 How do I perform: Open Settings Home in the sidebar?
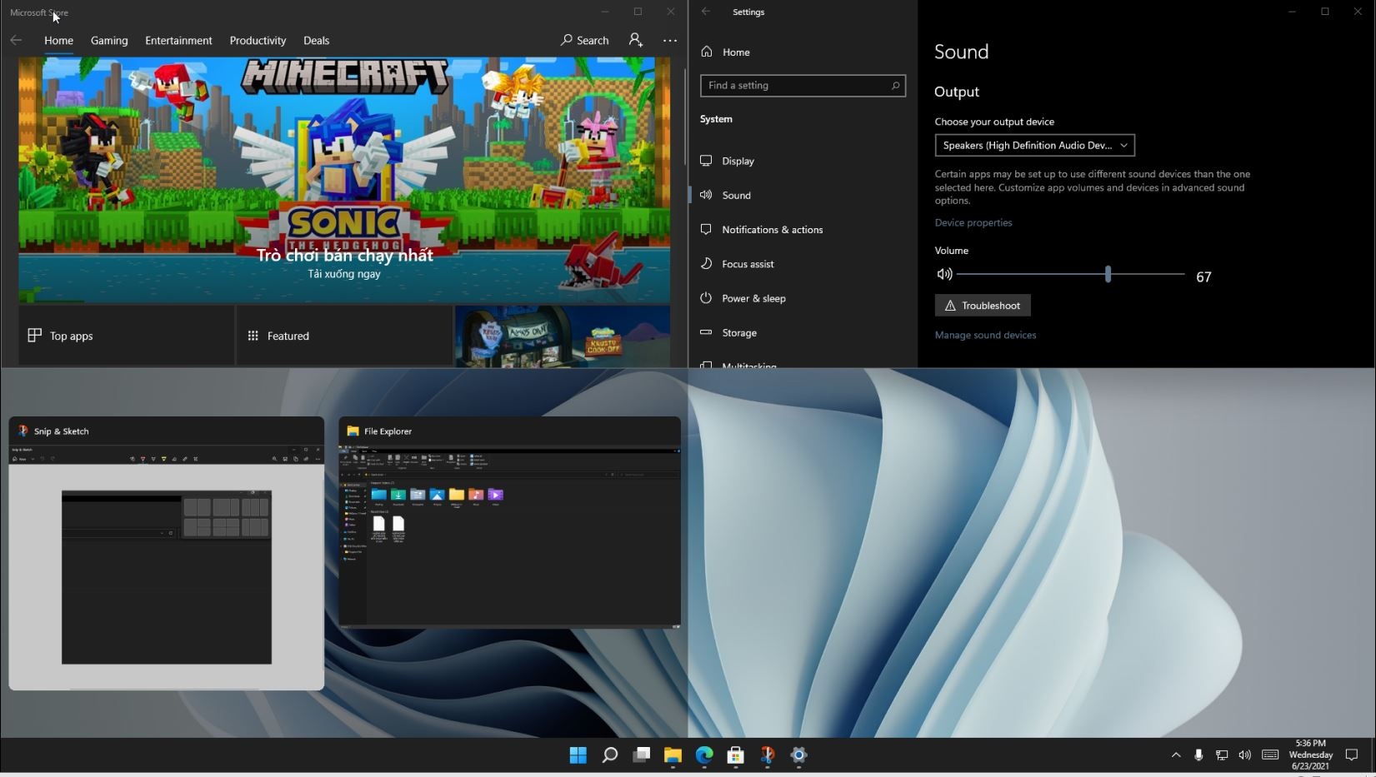tap(735, 52)
